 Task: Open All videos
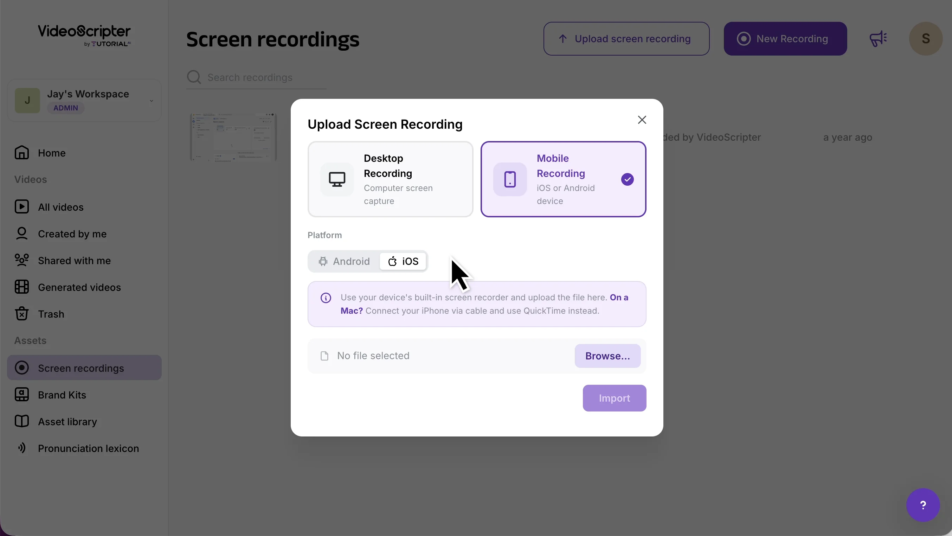[84, 207]
